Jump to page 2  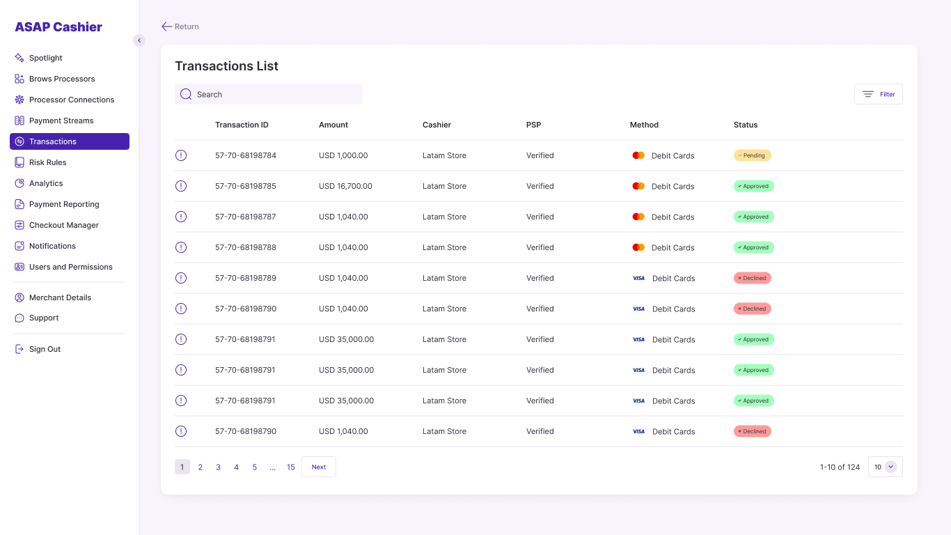pos(201,467)
